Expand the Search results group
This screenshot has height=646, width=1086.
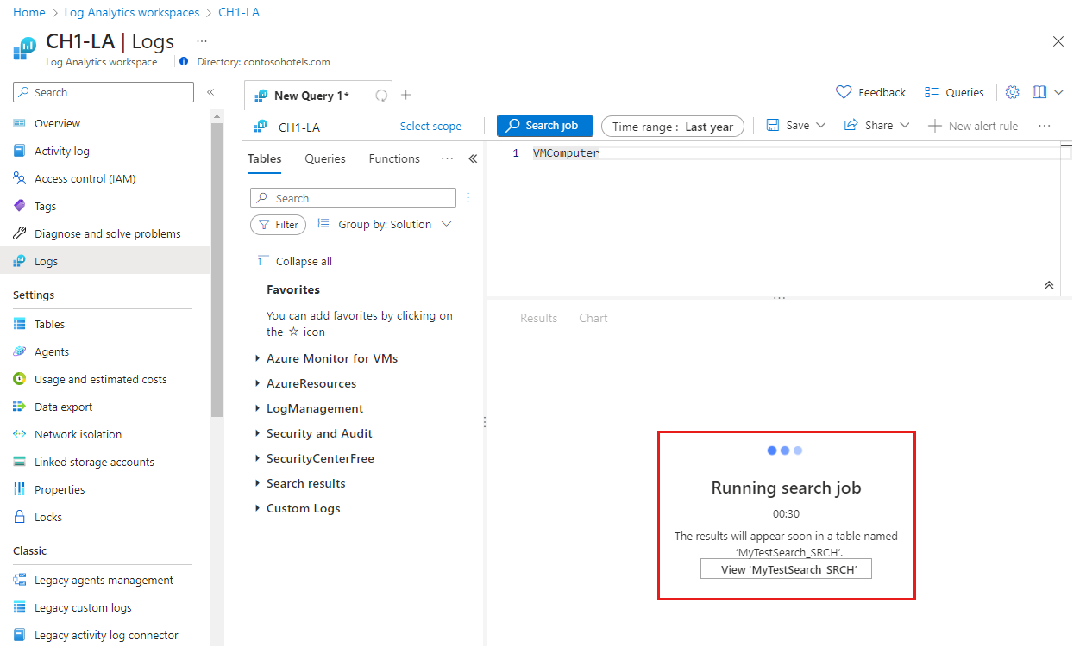305,483
